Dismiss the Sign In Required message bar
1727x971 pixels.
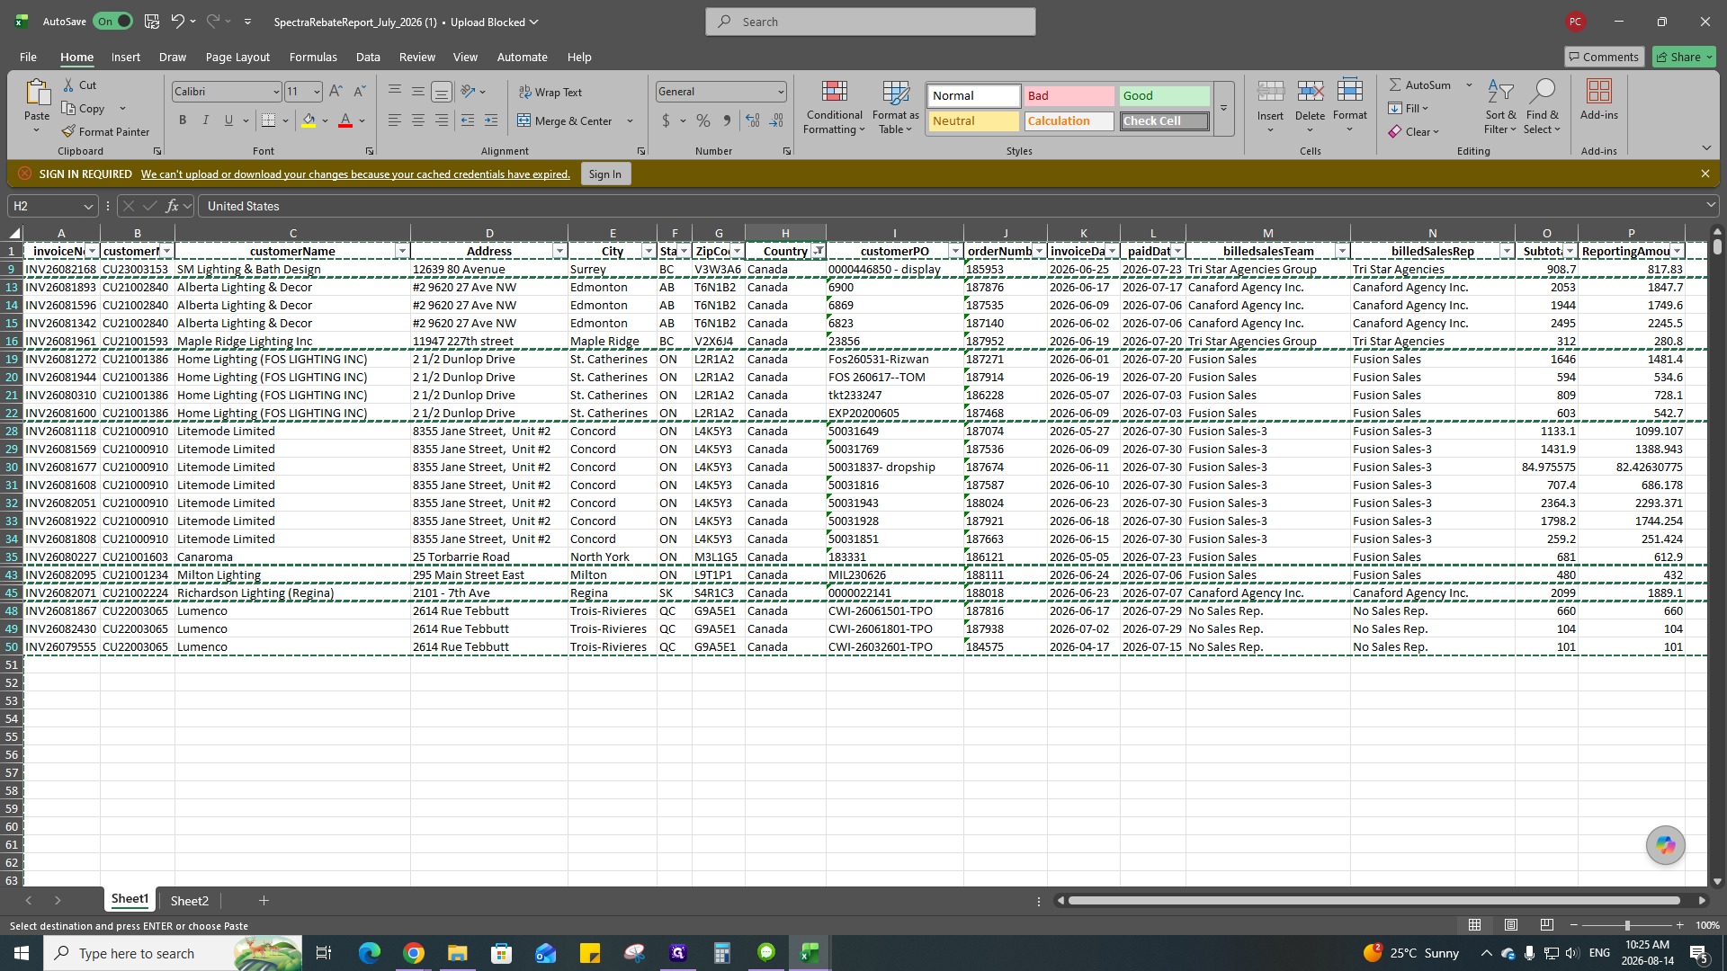click(x=1705, y=174)
